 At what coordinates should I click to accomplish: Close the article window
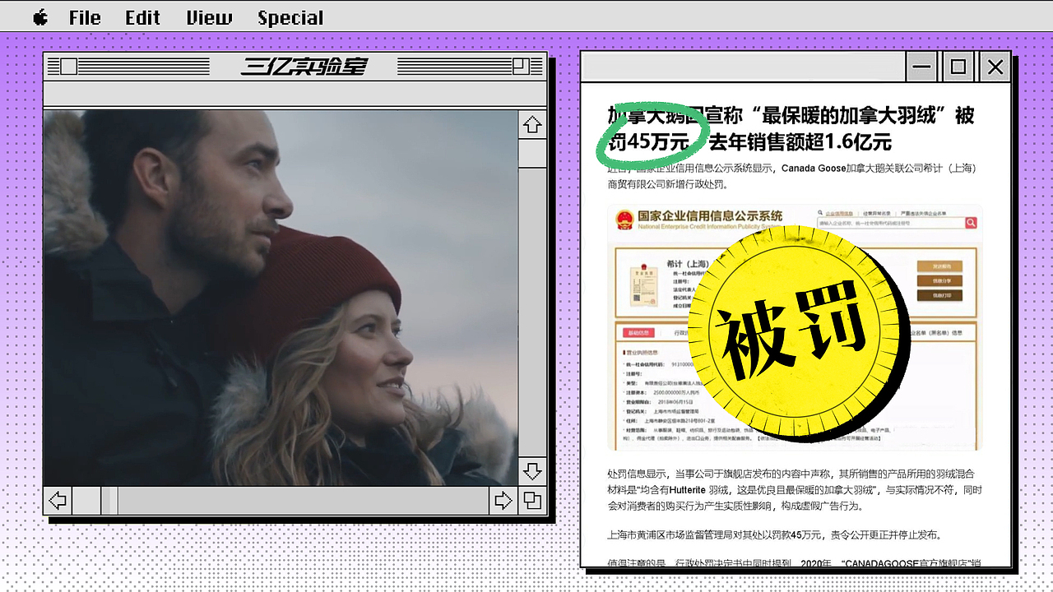tap(995, 67)
